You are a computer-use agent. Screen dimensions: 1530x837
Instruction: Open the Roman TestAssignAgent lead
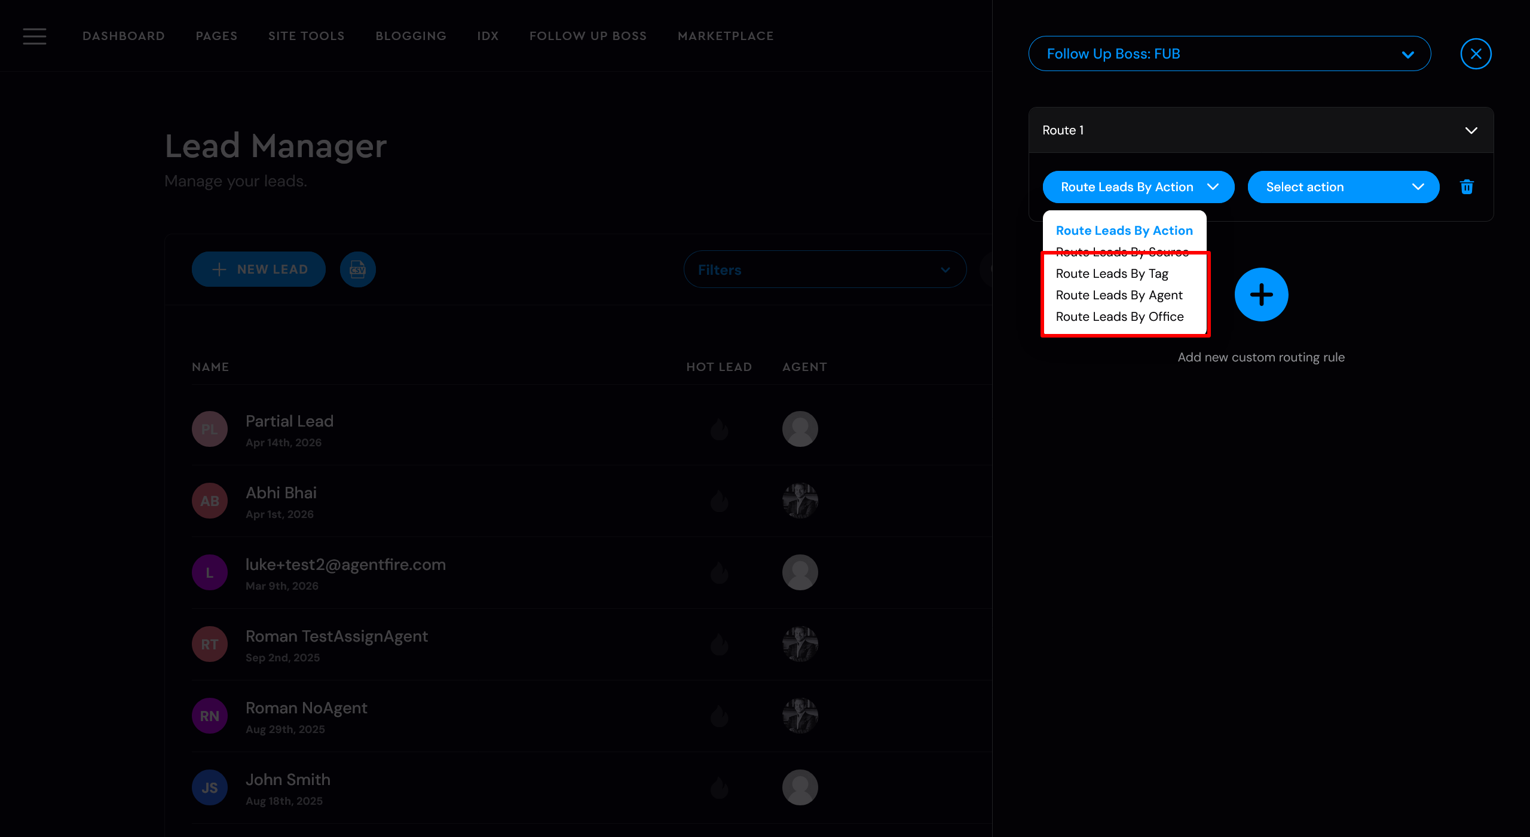[x=336, y=636]
